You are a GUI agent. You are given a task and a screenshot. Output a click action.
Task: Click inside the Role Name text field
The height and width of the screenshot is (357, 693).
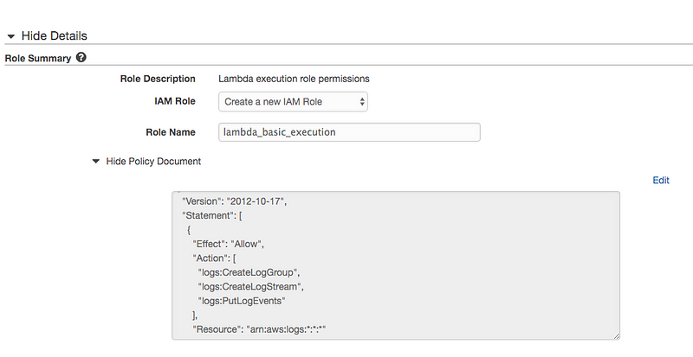(x=348, y=132)
